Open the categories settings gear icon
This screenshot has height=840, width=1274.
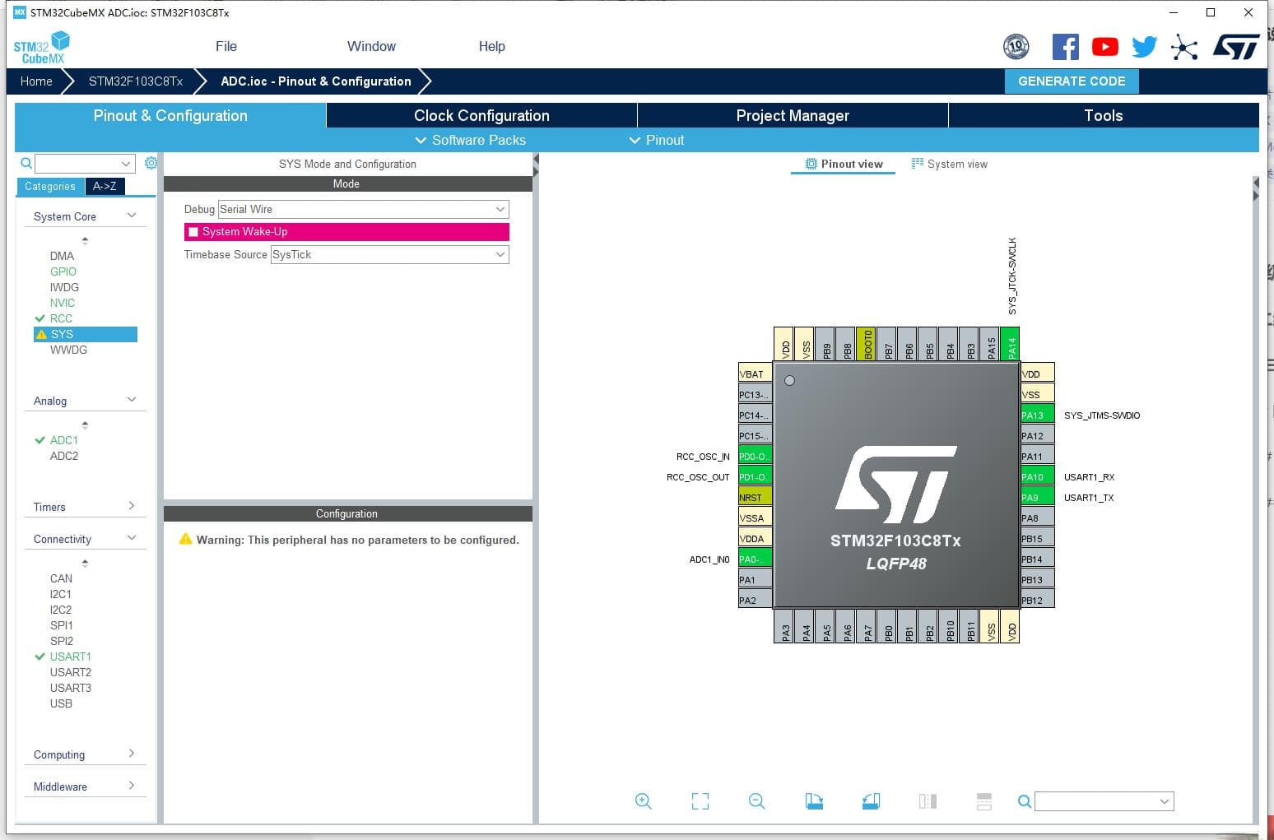click(151, 163)
